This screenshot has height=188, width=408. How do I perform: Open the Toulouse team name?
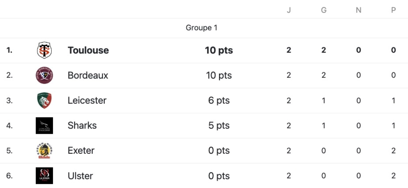click(88, 50)
